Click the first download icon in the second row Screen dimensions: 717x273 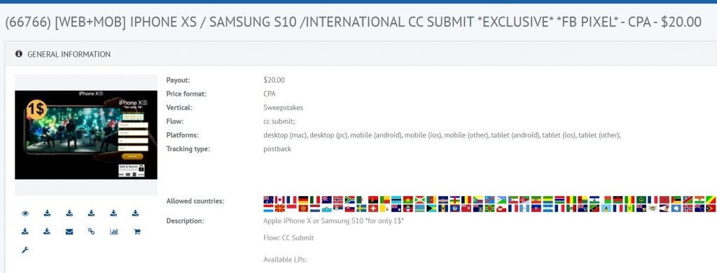tap(25, 232)
